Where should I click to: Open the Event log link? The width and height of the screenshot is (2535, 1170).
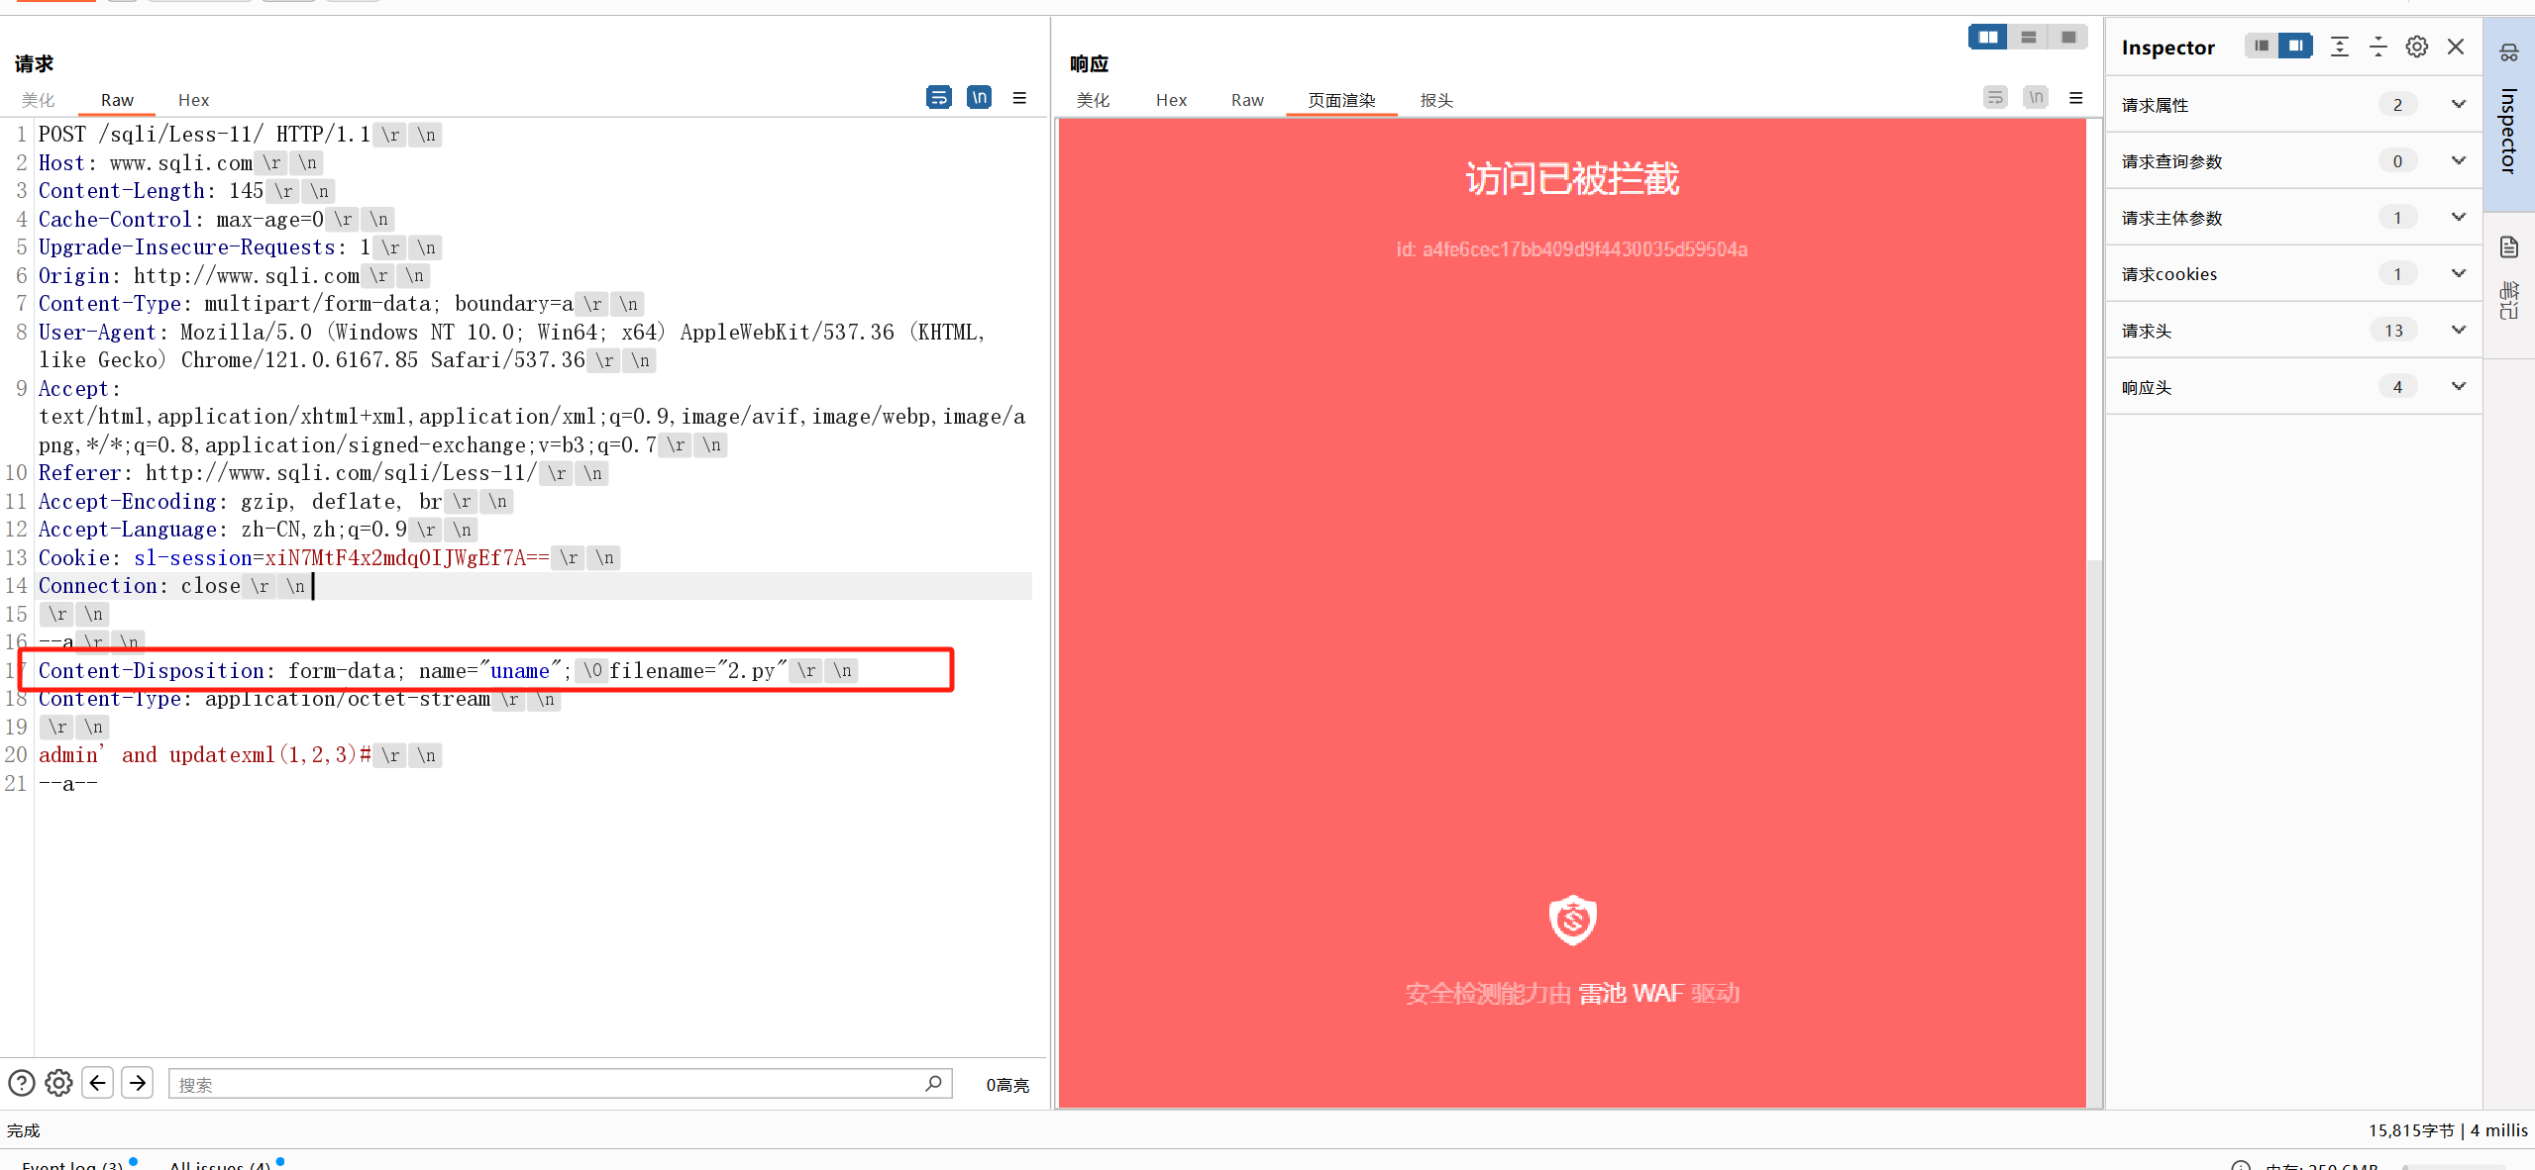point(72,1165)
